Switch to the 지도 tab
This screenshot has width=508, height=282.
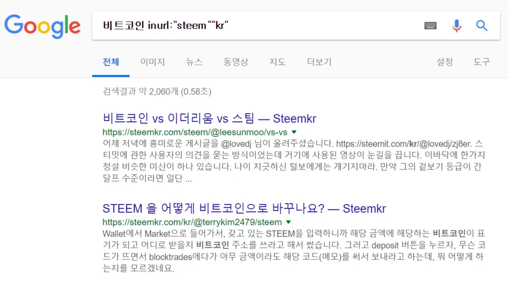tap(277, 62)
